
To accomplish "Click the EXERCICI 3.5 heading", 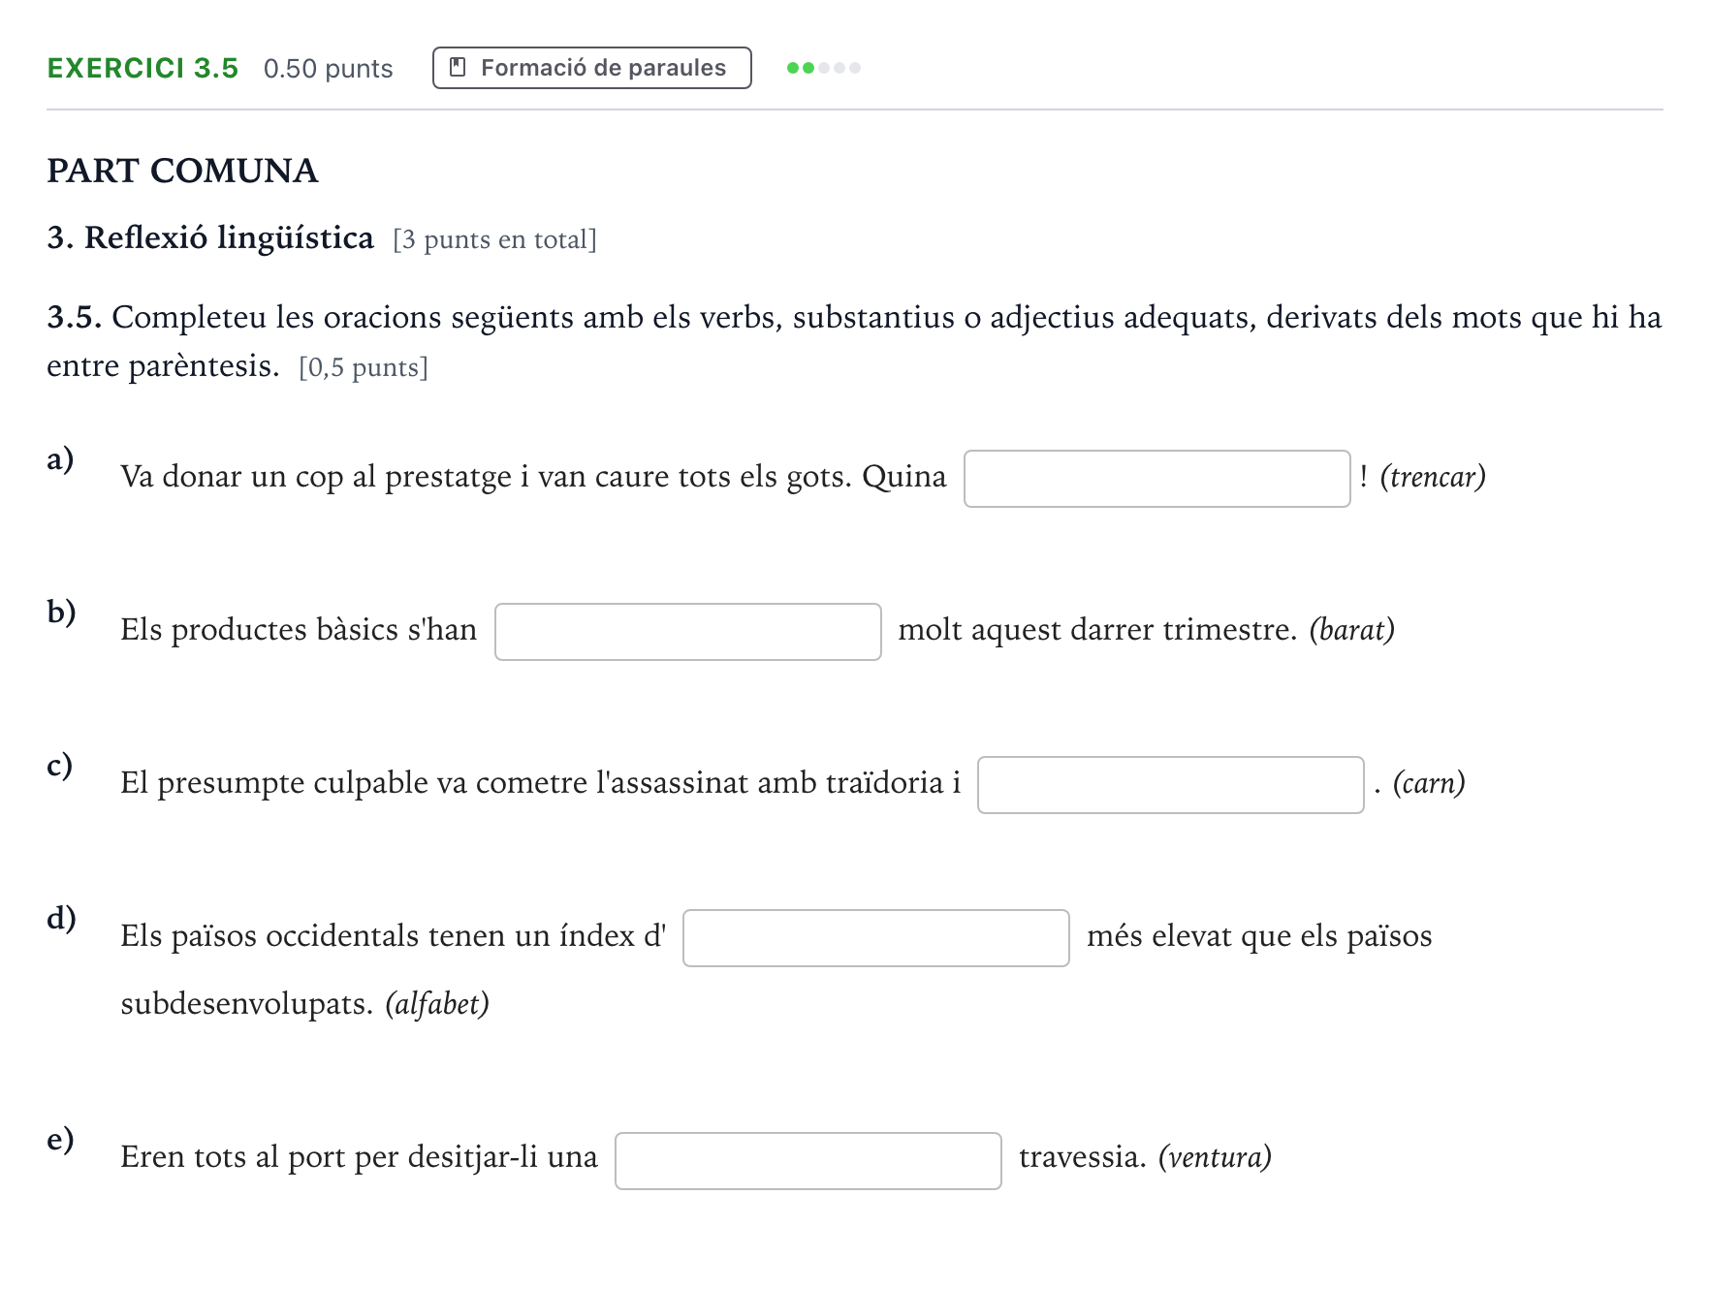I will [x=142, y=68].
